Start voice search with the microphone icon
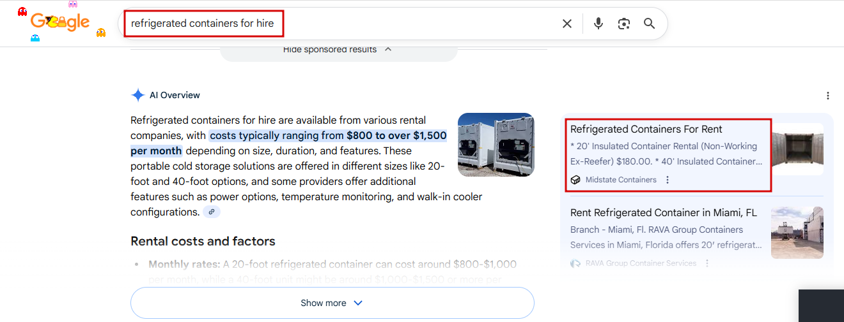Viewport: 844px width, 322px height. tap(598, 24)
